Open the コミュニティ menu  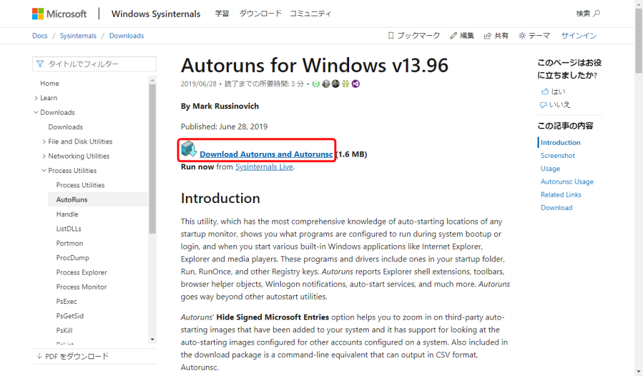[x=310, y=14]
